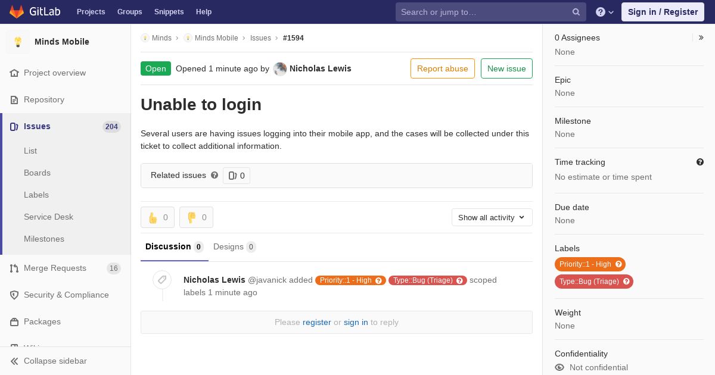
Task: Click the Sign in / Register button
Action: pos(663,12)
